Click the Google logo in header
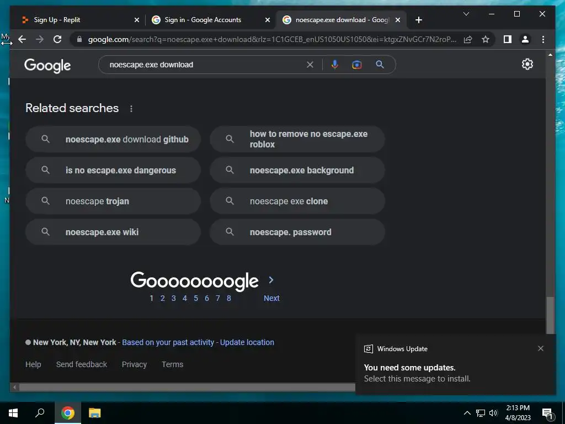The image size is (565, 424). pos(47,66)
